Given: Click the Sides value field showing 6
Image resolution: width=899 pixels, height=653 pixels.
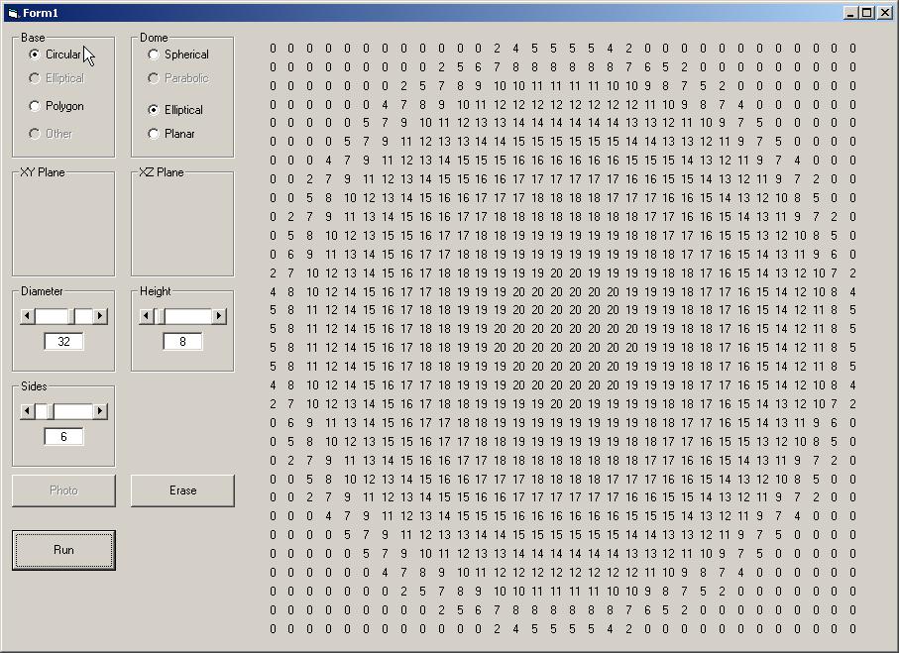Looking at the screenshot, I should (x=63, y=437).
